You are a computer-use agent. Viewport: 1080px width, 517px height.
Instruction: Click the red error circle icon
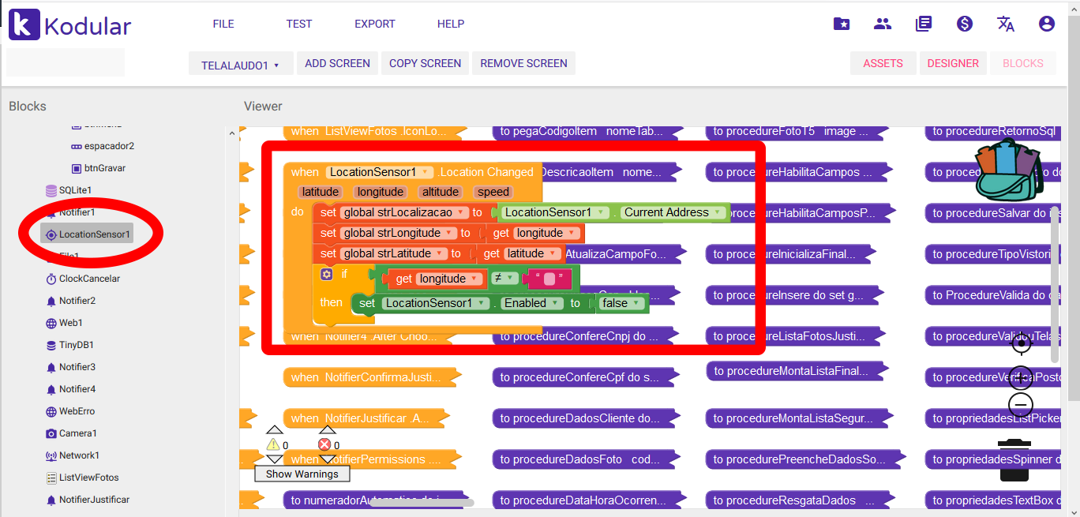click(x=324, y=444)
